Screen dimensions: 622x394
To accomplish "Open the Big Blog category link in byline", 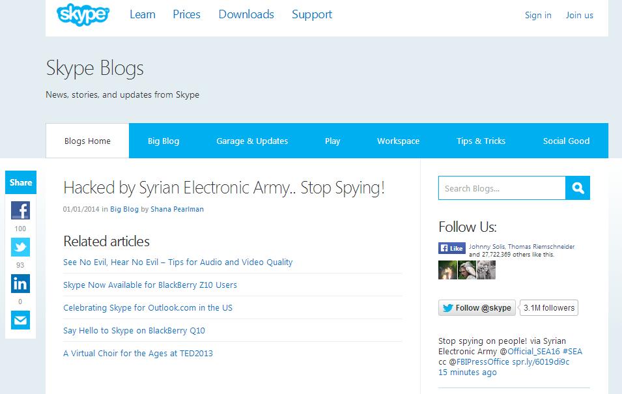I will (124, 209).
